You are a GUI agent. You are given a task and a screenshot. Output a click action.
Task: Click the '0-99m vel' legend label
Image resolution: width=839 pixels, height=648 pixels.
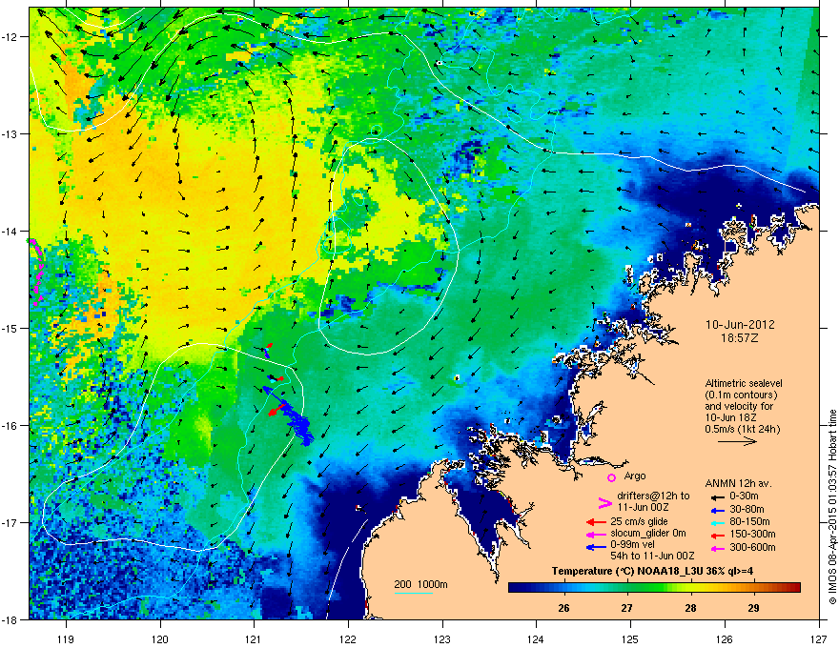[x=633, y=545]
